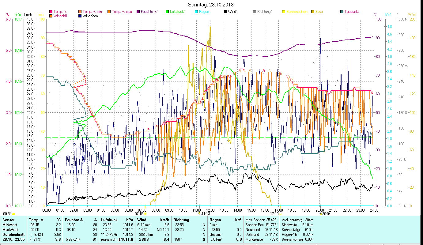The height and width of the screenshot is (245, 423).
Task: Click the gray Richtung* legend square
Action: [x=254, y=12]
